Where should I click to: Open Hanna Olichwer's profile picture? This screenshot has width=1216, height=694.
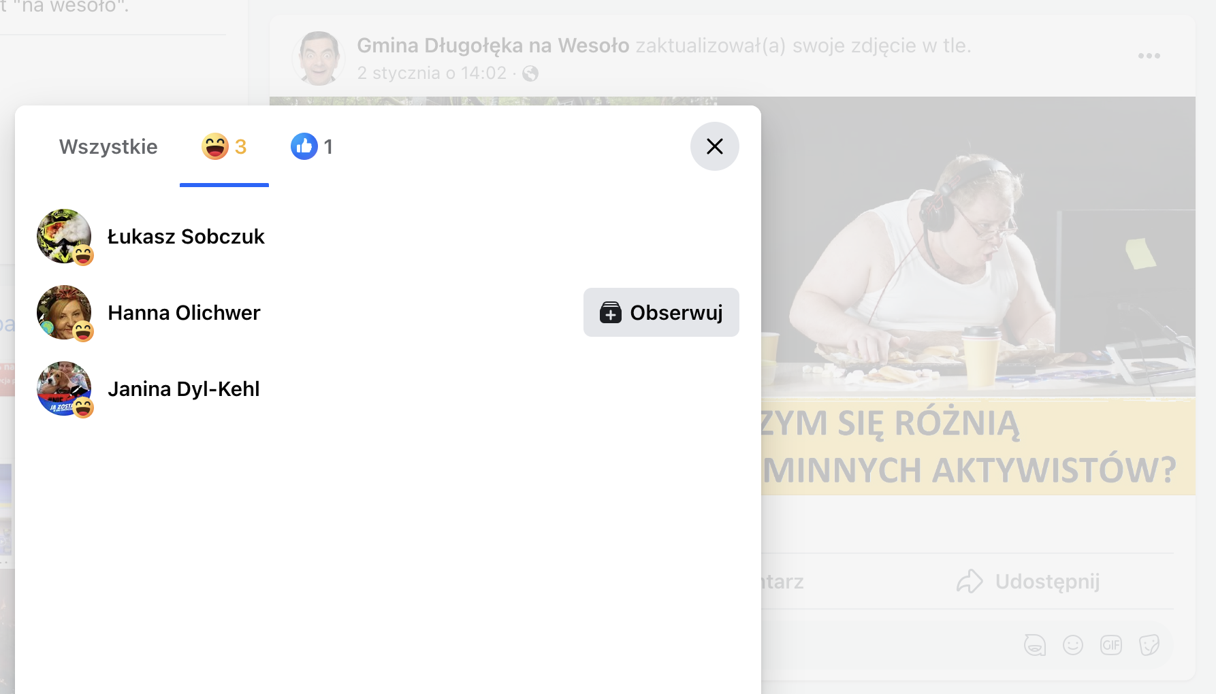(x=64, y=312)
